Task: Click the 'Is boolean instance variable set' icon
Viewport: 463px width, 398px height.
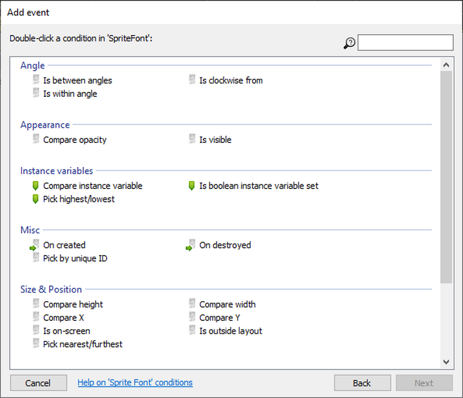Action: [192, 186]
